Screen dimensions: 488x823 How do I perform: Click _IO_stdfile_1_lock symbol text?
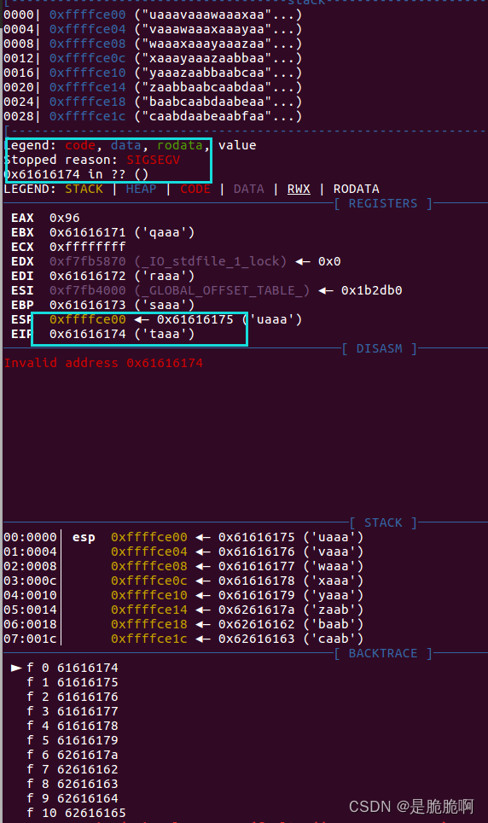pos(211,261)
